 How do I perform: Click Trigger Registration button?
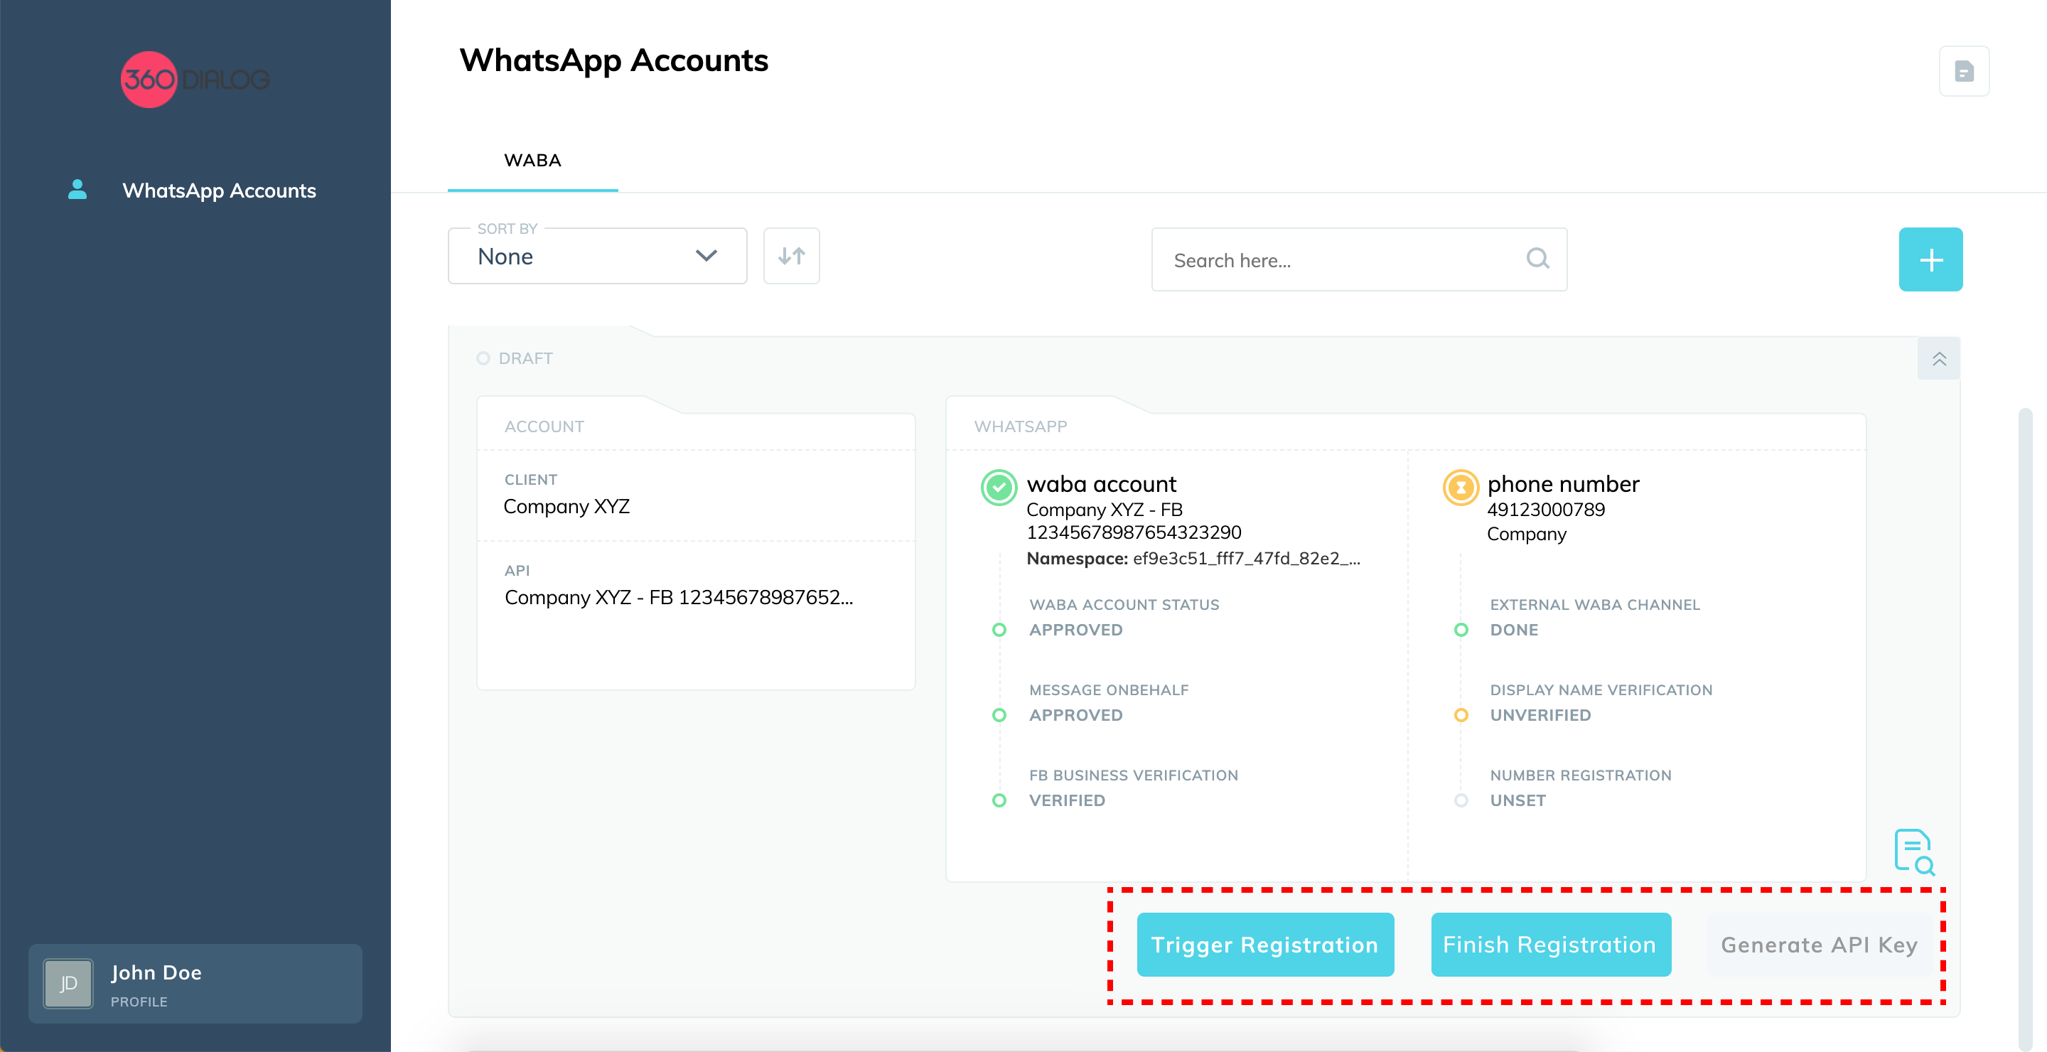[1265, 945]
